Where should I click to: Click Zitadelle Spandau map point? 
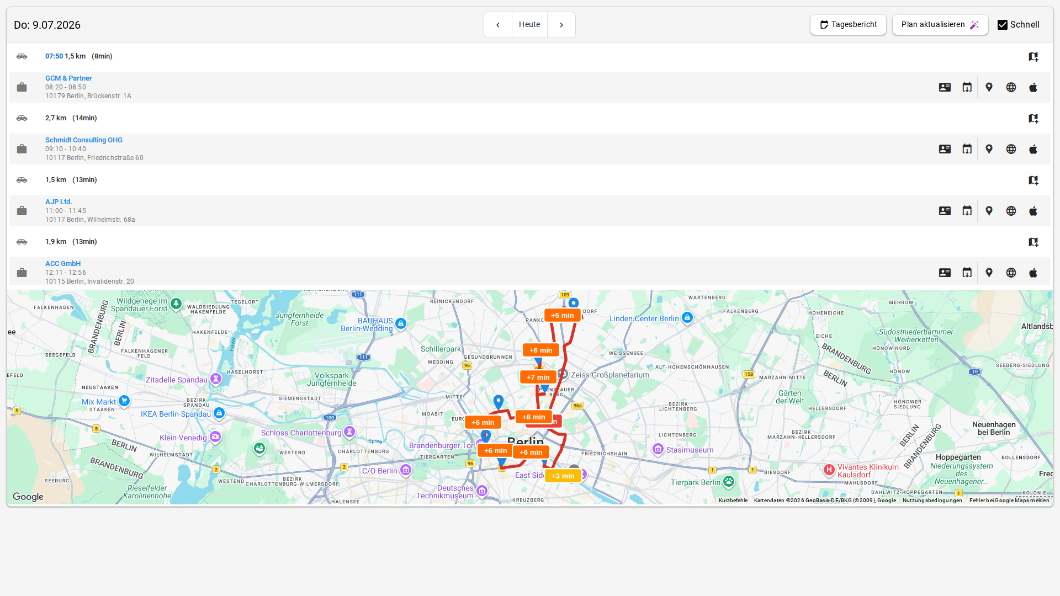pyautogui.click(x=216, y=379)
